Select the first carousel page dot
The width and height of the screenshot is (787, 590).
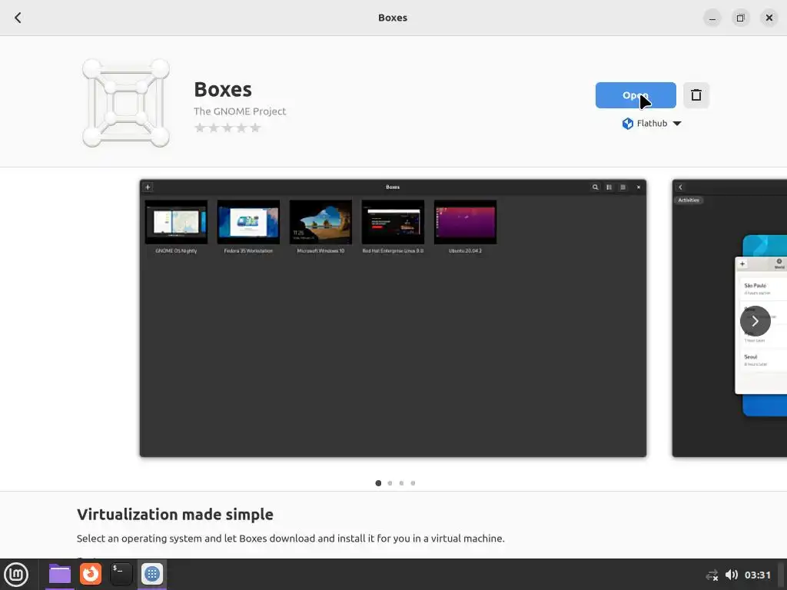coord(378,483)
